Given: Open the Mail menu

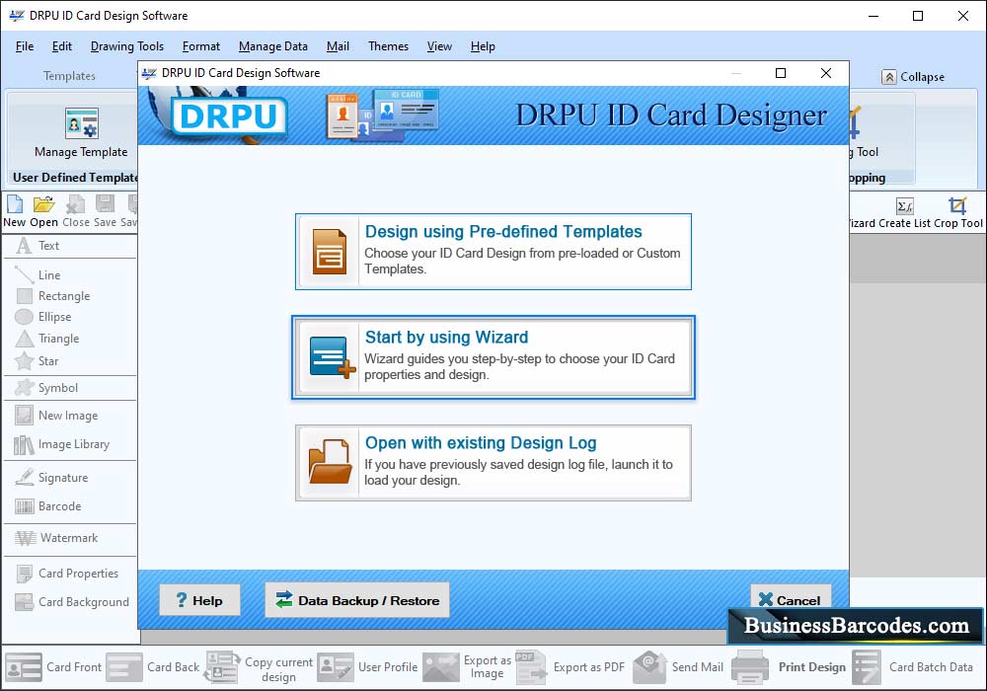Looking at the screenshot, I should (338, 46).
